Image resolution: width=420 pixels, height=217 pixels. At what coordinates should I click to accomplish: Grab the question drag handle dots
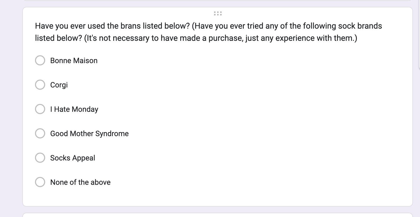tap(218, 13)
